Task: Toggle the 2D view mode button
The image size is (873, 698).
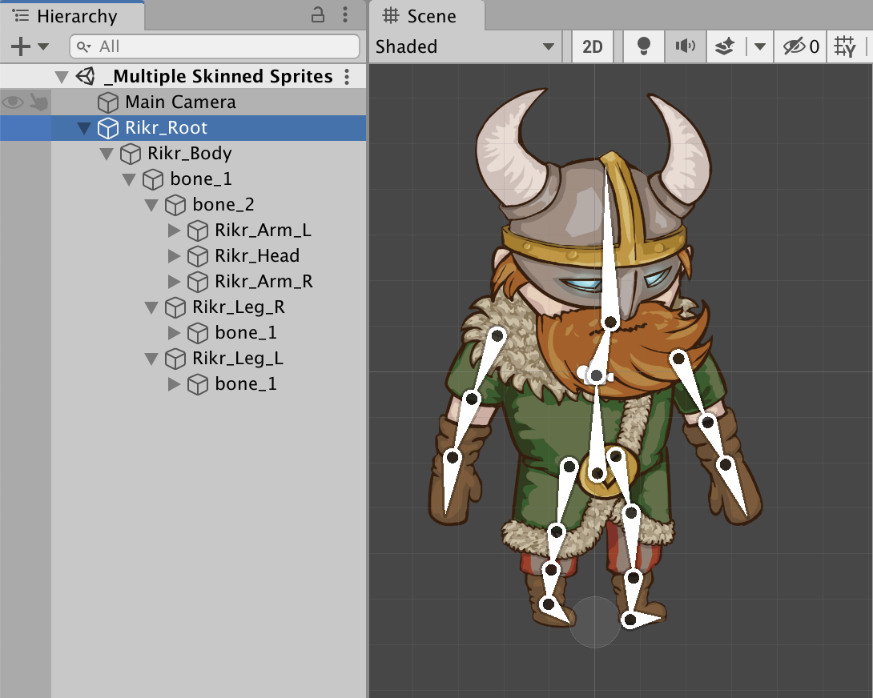Action: 593,46
